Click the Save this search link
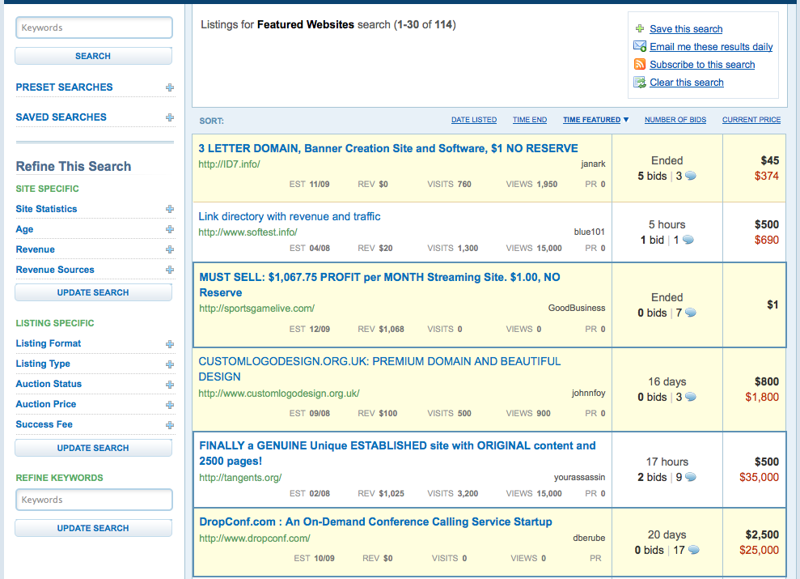Image resolution: width=800 pixels, height=579 pixels. point(686,29)
